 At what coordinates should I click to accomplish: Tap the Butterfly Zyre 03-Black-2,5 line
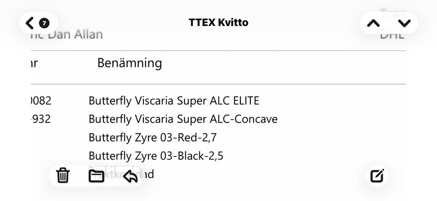point(156,156)
